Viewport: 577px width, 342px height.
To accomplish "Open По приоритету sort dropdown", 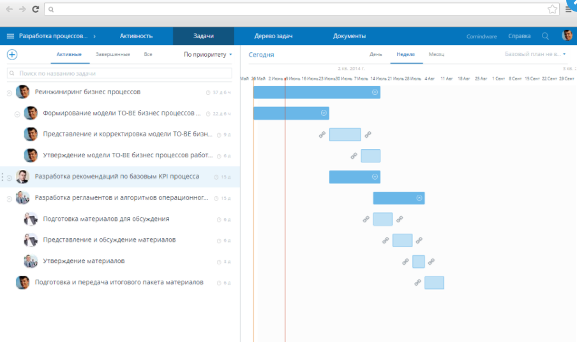I will [208, 54].
